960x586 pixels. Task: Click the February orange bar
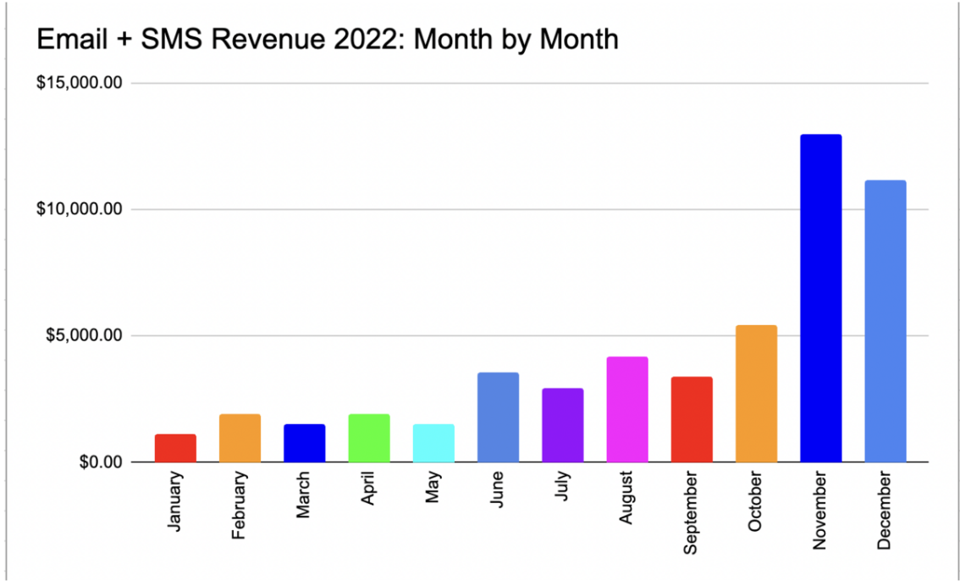pyautogui.click(x=240, y=436)
